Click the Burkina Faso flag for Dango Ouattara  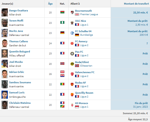click(62, 12)
